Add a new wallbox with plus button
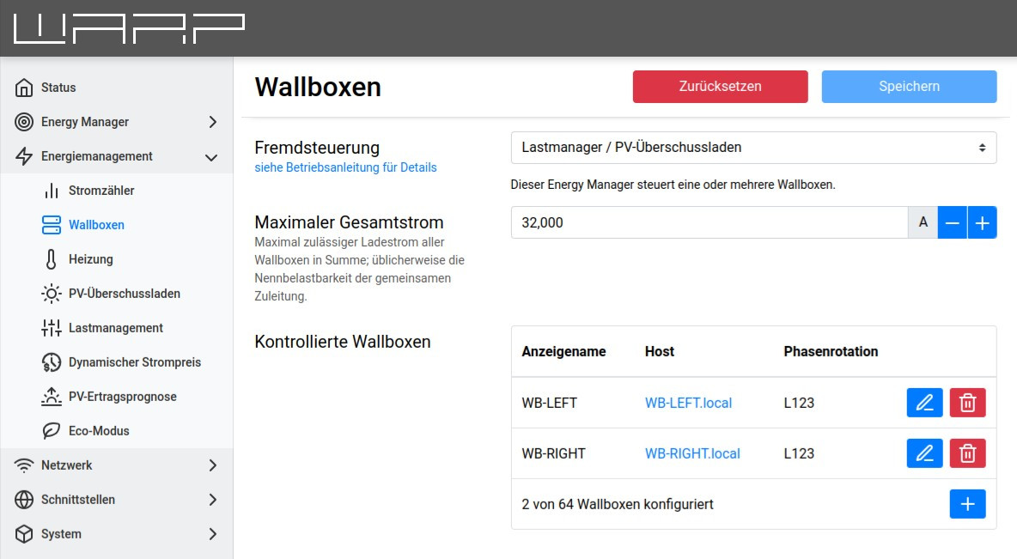Screen dimensions: 1017x559 [967, 504]
